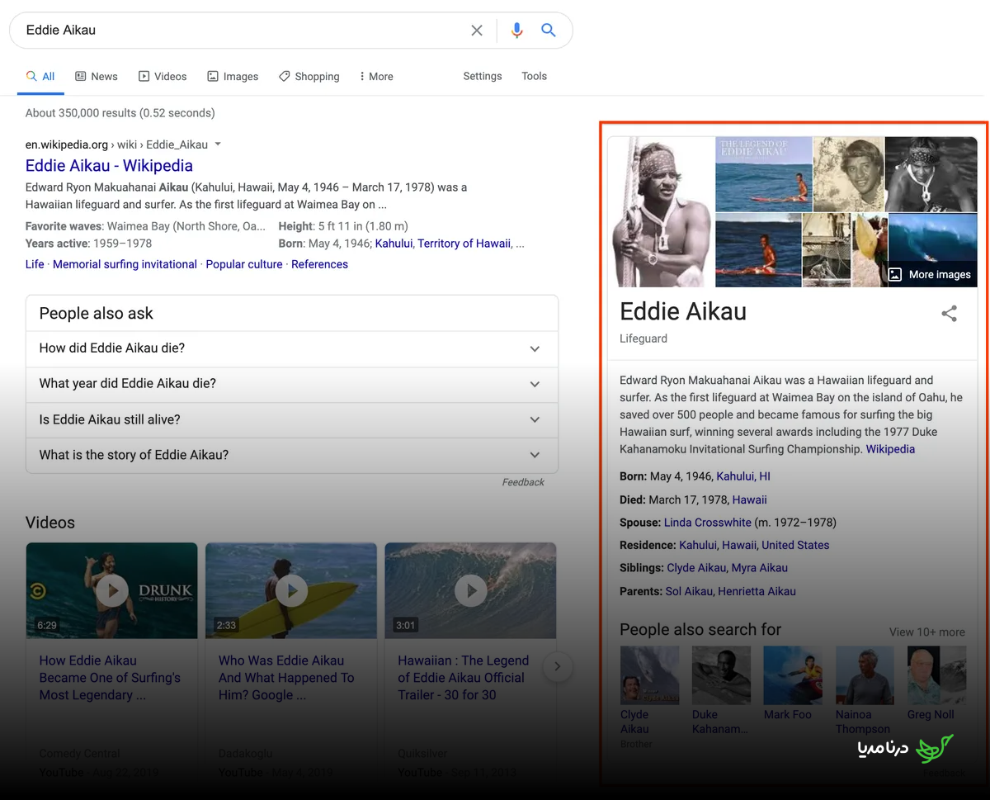The width and height of the screenshot is (990, 800).
Task: Submit search with magnifying glass icon
Action: 549,31
